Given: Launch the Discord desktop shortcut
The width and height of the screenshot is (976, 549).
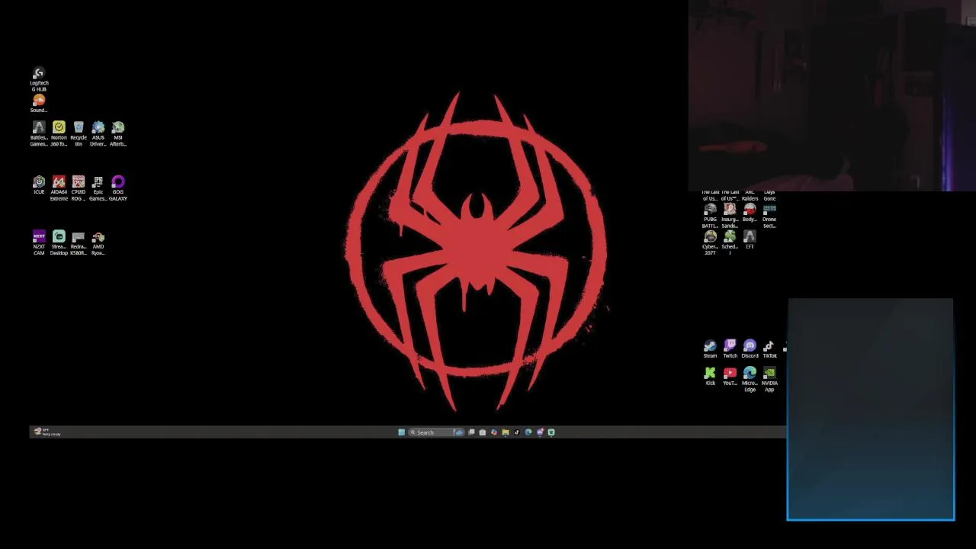Looking at the screenshot, I should (x=750, y=349).
